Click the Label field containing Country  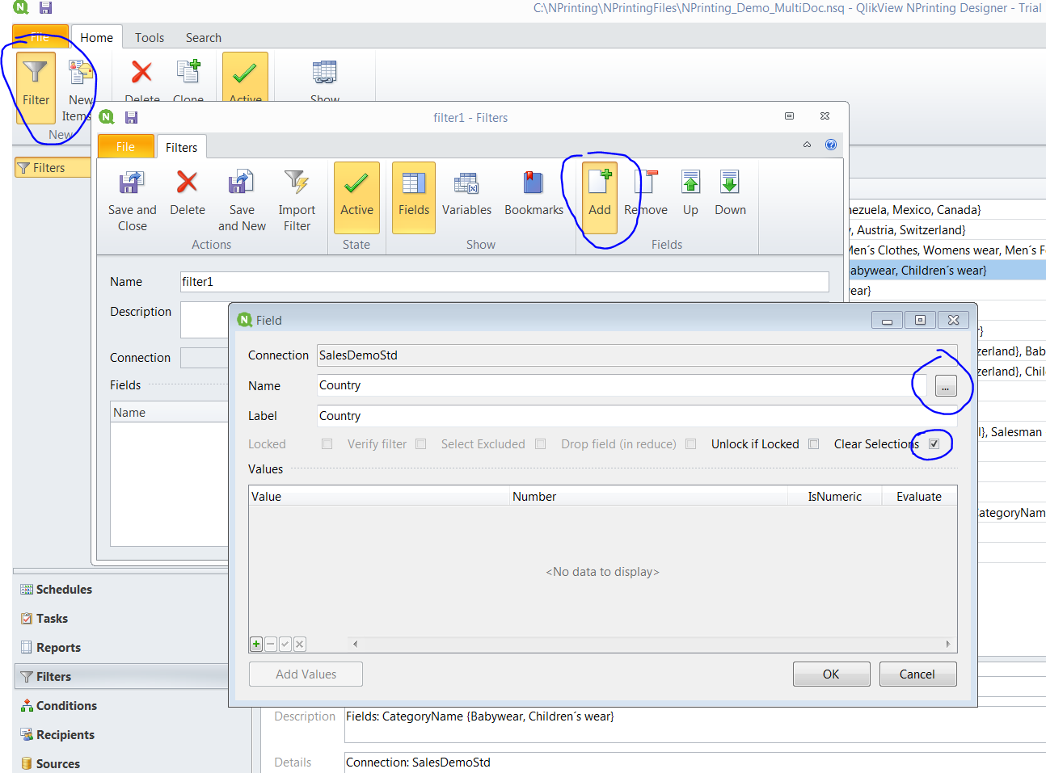[x=637, y=416]
